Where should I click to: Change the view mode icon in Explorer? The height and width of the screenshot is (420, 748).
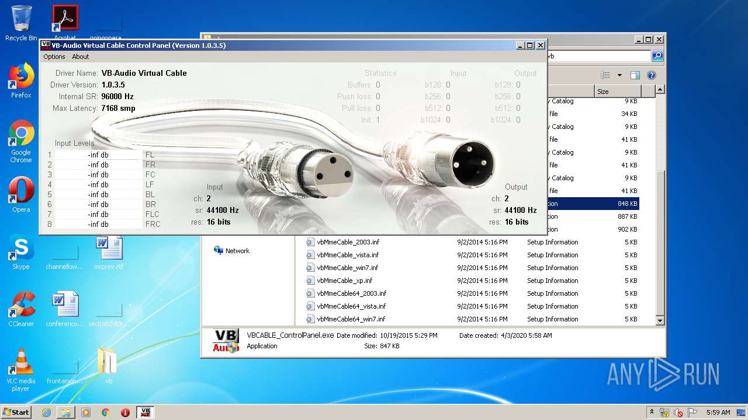[x=605, y=75]
